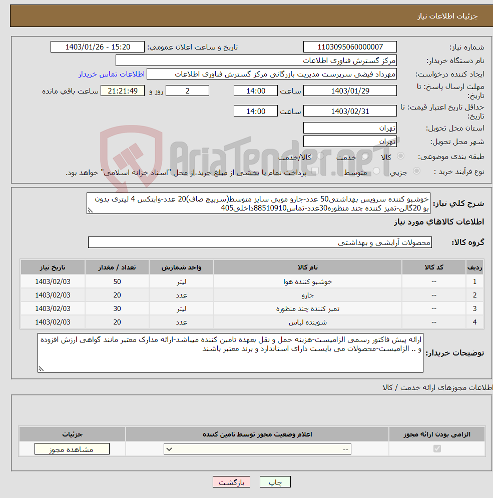Expand the supplier license status dropdown

(x=257, y=449)
